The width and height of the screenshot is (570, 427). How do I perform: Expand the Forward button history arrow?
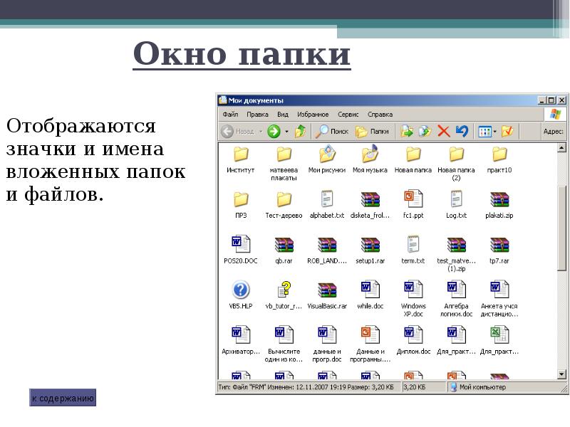pos(286,132)
